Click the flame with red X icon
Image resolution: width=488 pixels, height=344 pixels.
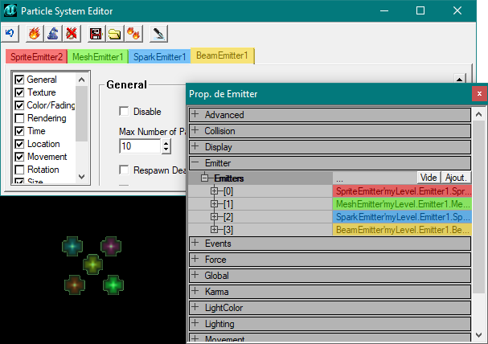pyautogui.click(x=71, y=34)
